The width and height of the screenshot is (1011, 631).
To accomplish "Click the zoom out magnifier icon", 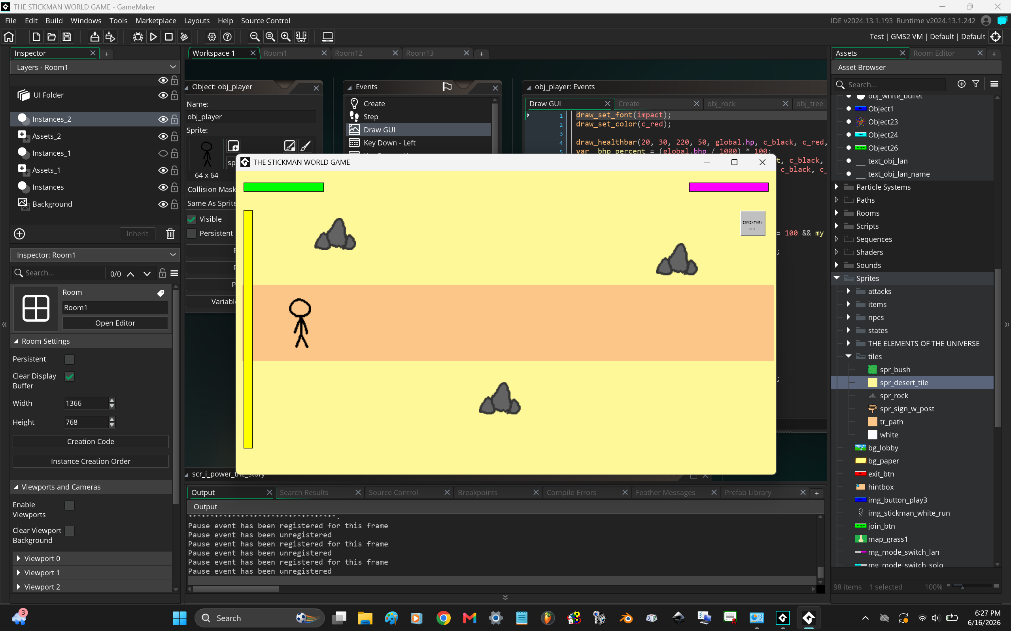I will coord(255,37).
